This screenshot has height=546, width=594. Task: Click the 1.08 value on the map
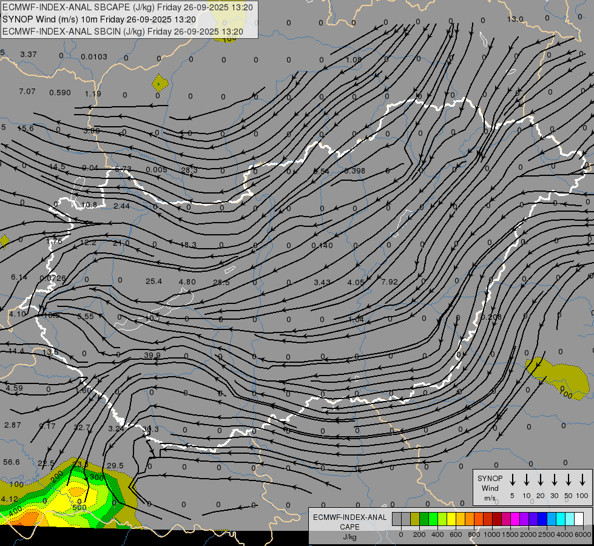[354, 60]
